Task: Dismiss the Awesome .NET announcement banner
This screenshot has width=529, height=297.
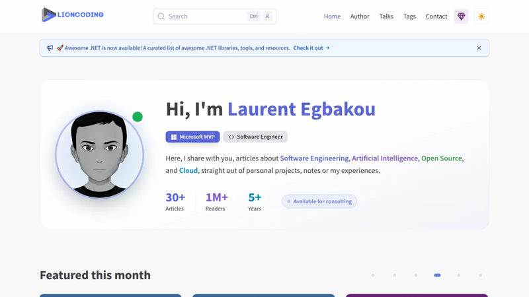Action: click(x=479, y=48)
